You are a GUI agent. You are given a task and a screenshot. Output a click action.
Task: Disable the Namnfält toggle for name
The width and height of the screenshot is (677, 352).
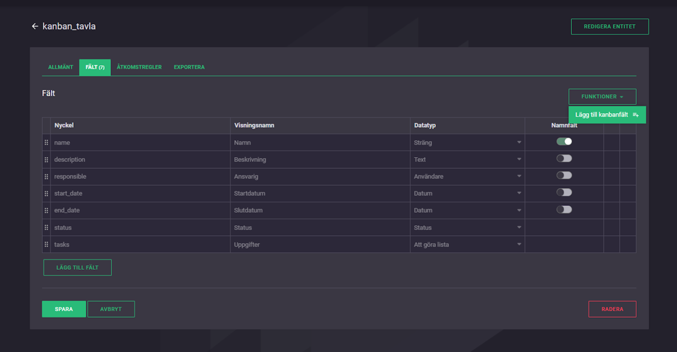click(564, 141)
